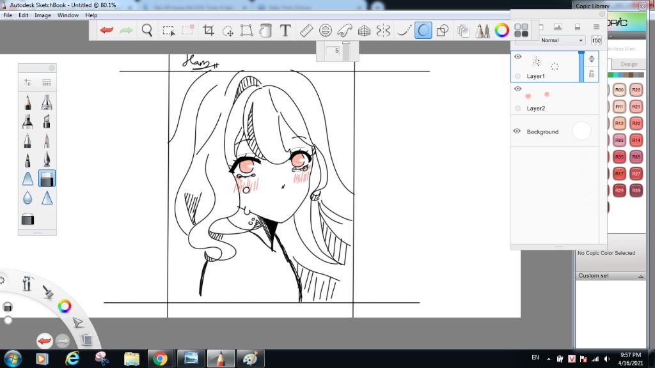Click the Undo arrow in top toolbar

(x=107, y=30)
